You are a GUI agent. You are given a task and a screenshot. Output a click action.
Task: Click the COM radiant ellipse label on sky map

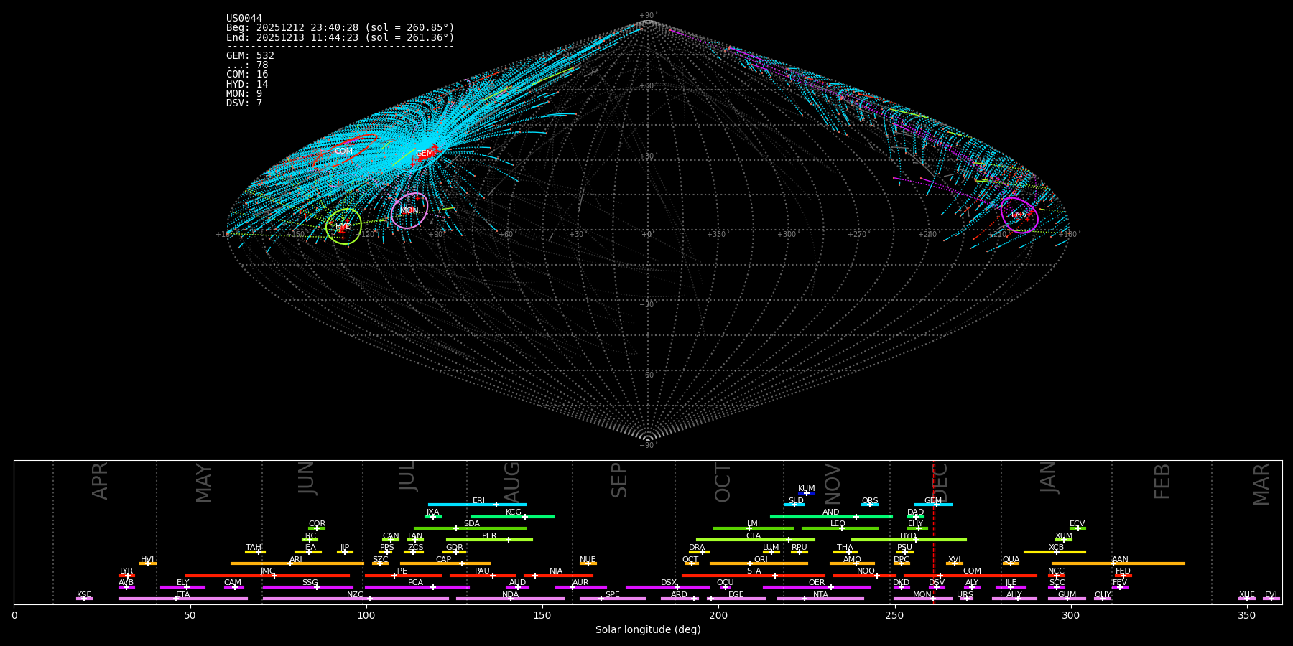pyautogui.click(x=343, y=151)
